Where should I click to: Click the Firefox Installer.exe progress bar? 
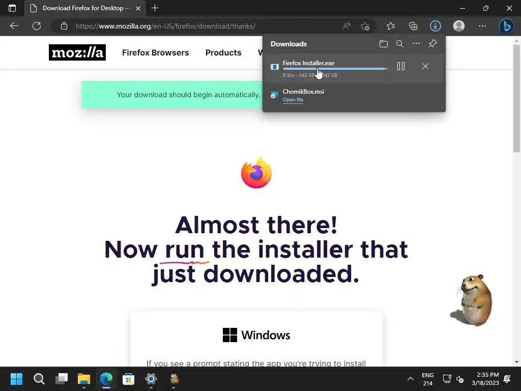(335, 69)
